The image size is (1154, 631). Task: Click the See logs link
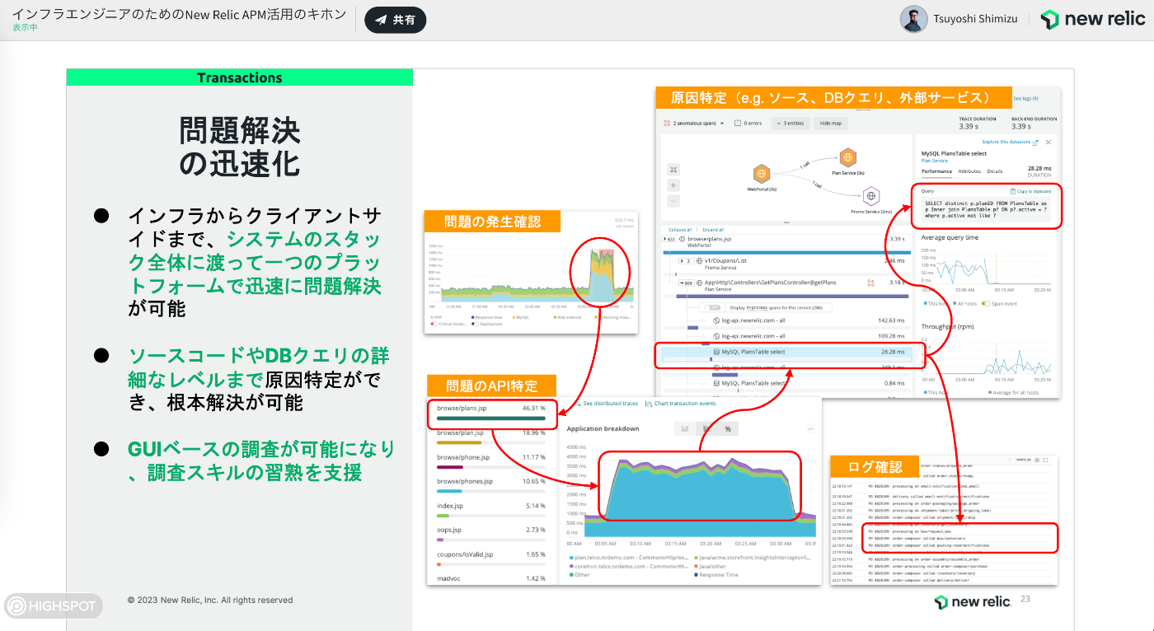click(x=1025, y=98)
